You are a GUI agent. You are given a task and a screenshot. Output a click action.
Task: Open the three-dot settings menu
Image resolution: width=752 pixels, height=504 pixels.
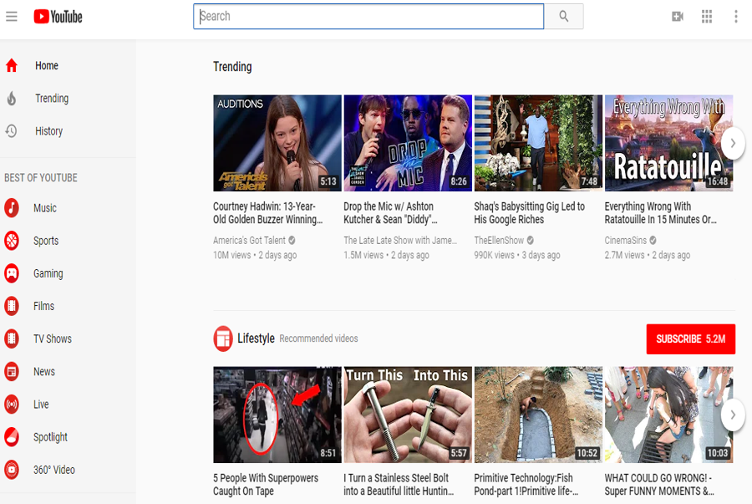[x=735, y=17]
